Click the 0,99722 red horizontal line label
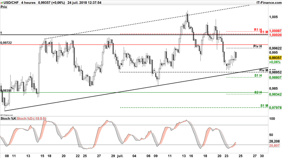This screenshot has width=282, height=158. tap(6, 43)
